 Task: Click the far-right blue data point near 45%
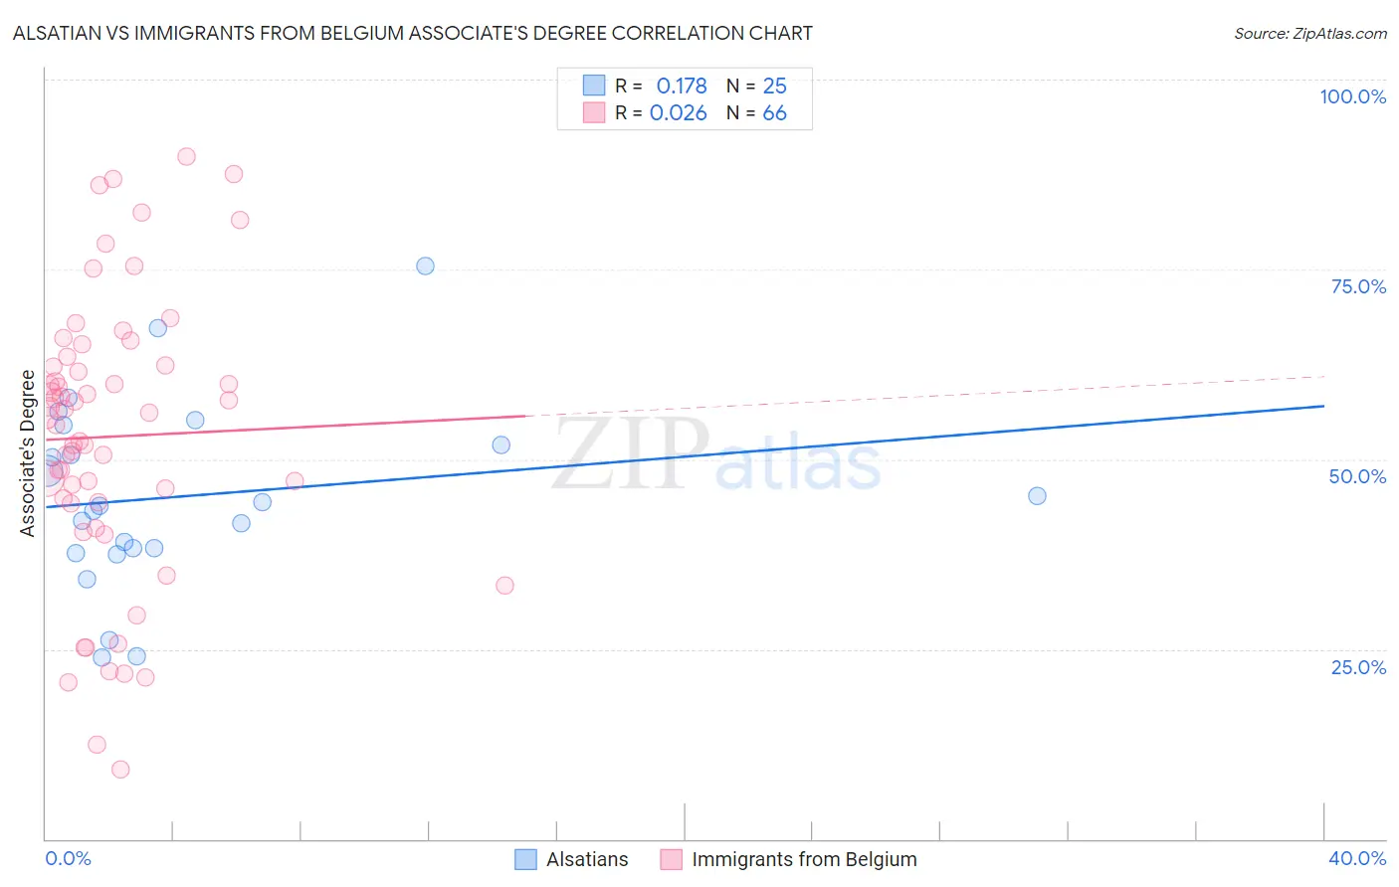click(x=1037, y=495)
